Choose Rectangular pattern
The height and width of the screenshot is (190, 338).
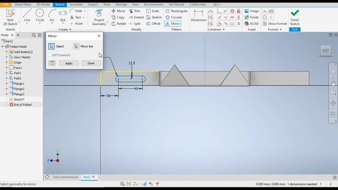click(176, 11)
